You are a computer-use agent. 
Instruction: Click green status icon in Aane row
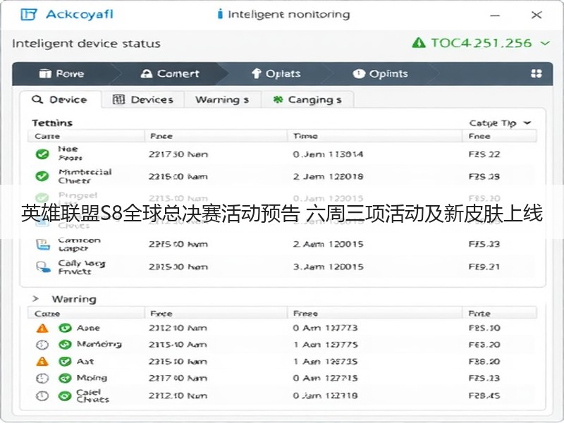coord(65,328)
